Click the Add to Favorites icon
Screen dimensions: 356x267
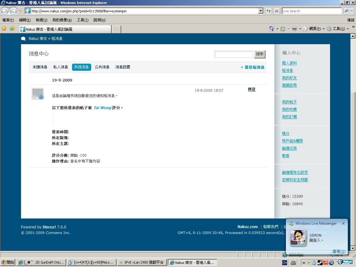[x=12, y=29]
